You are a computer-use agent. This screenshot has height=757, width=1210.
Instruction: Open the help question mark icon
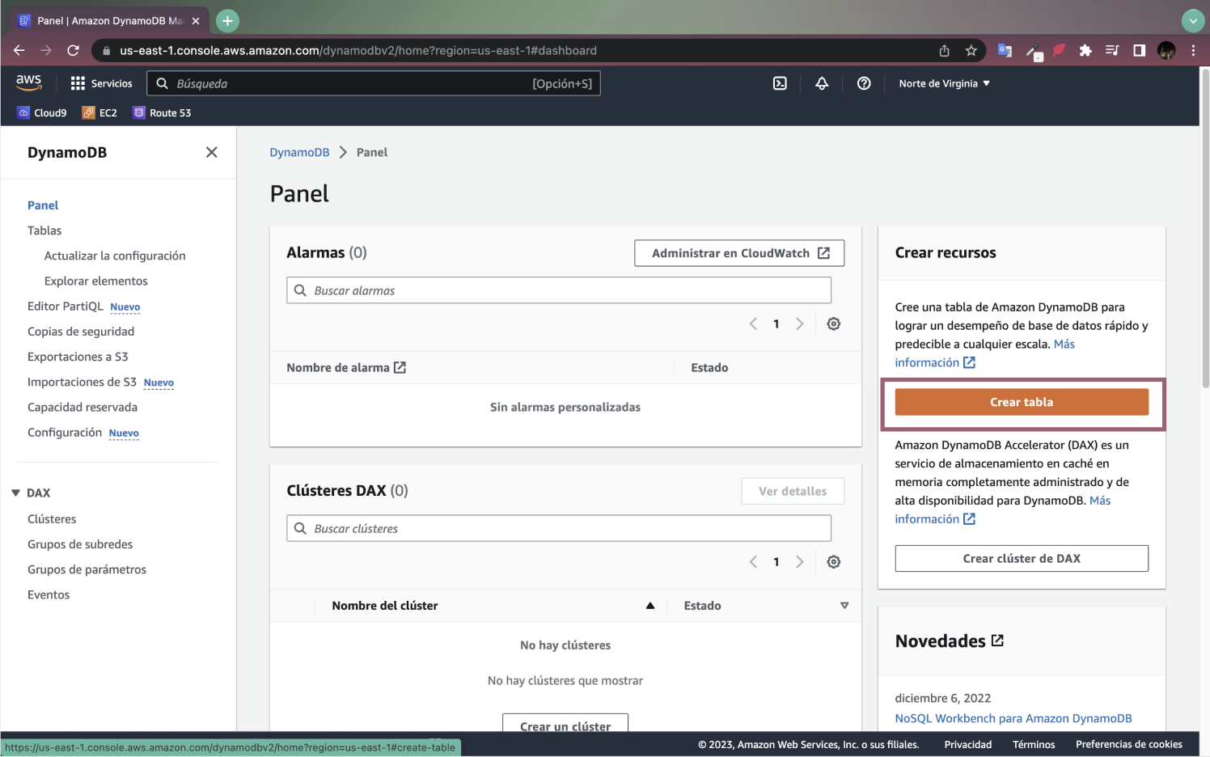pos(864,83)
